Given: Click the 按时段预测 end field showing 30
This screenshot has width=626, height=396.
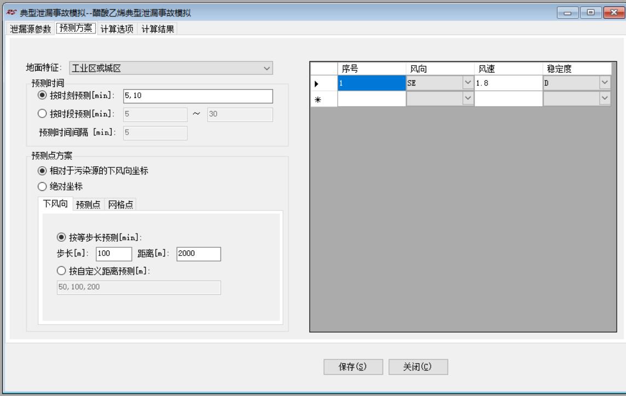Looking at the screenshot, I should point(240,114).
